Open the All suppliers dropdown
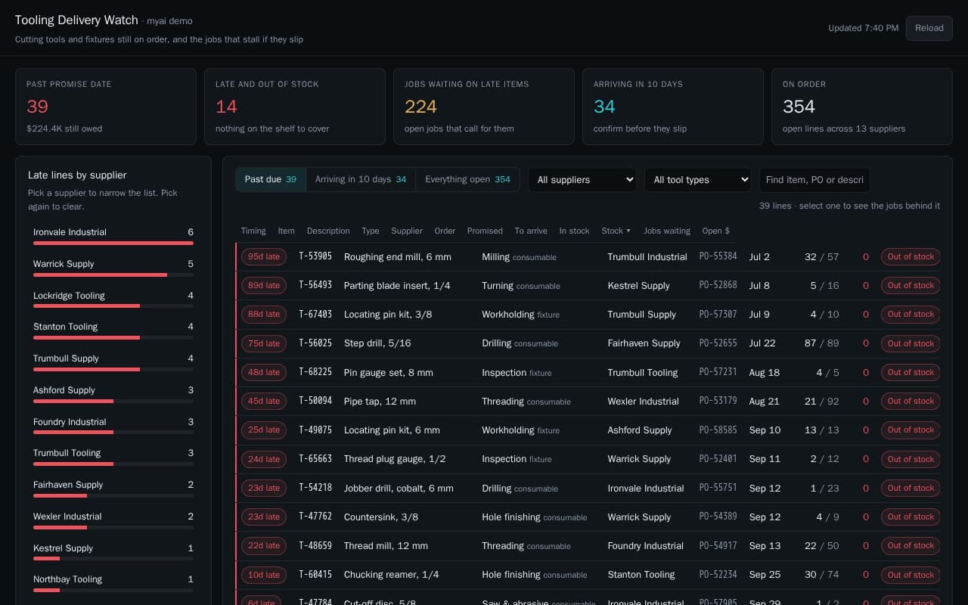 click(x=582, y=180)
